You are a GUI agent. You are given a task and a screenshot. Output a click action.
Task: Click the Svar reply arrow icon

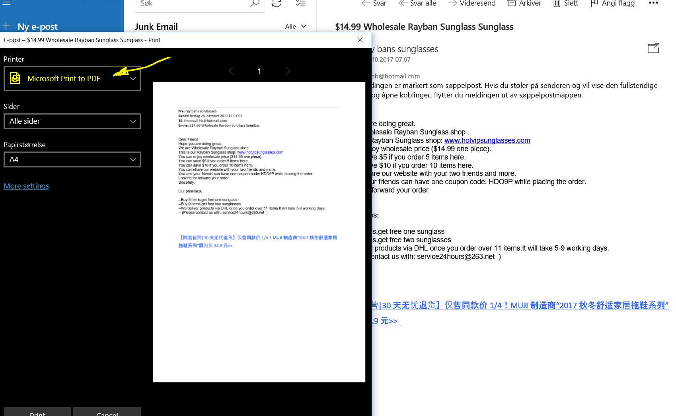366,3
